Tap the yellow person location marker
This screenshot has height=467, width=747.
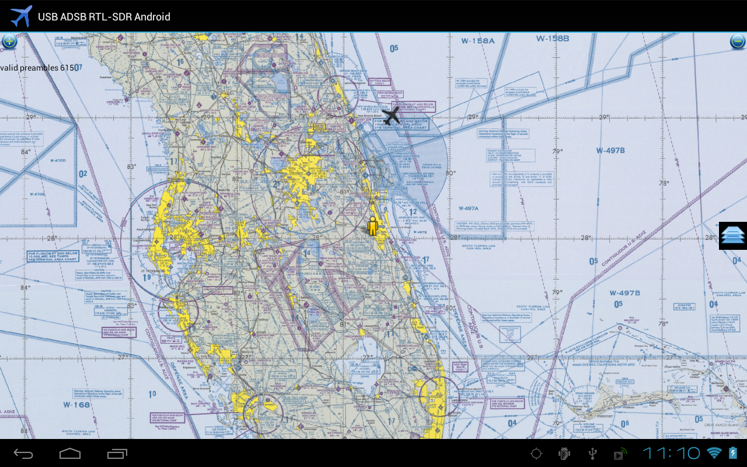click(x=373, y=225)
